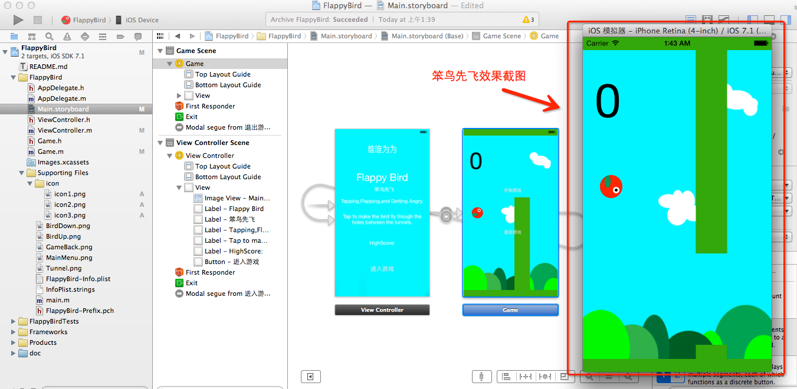Open the Log navigator speech-bubble icon
This screenshot has height=389, width=797.
point(138,37)
